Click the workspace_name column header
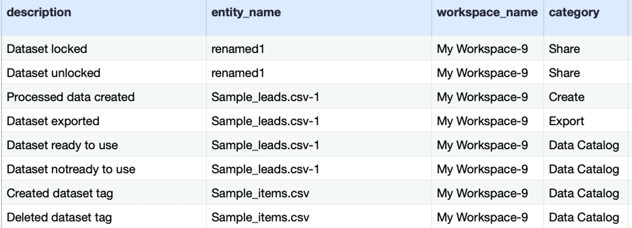The image size is (632, 228). (487, 13)
